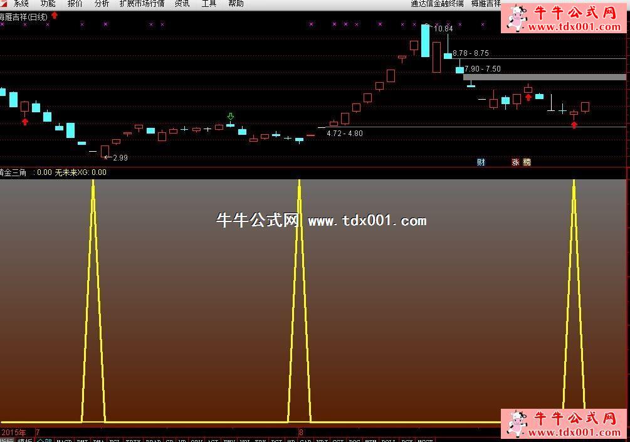
Task: Click the 7.90 - 7.50 gap label
Action: pyautogui.click(x=483, y=69)
